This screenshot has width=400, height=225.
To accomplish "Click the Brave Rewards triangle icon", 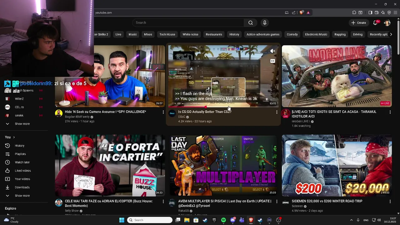I will 308,12.
